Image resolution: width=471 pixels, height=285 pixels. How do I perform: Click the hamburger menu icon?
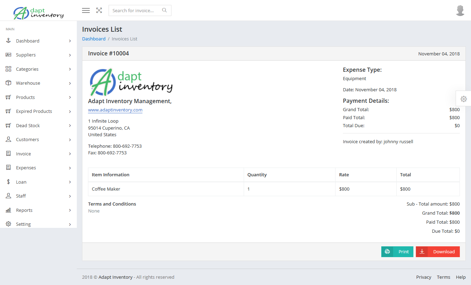coord(86,10)
